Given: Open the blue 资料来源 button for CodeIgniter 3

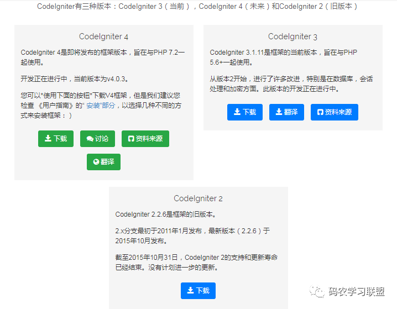Looking at the screenshot, I should (x=335, y=112).
